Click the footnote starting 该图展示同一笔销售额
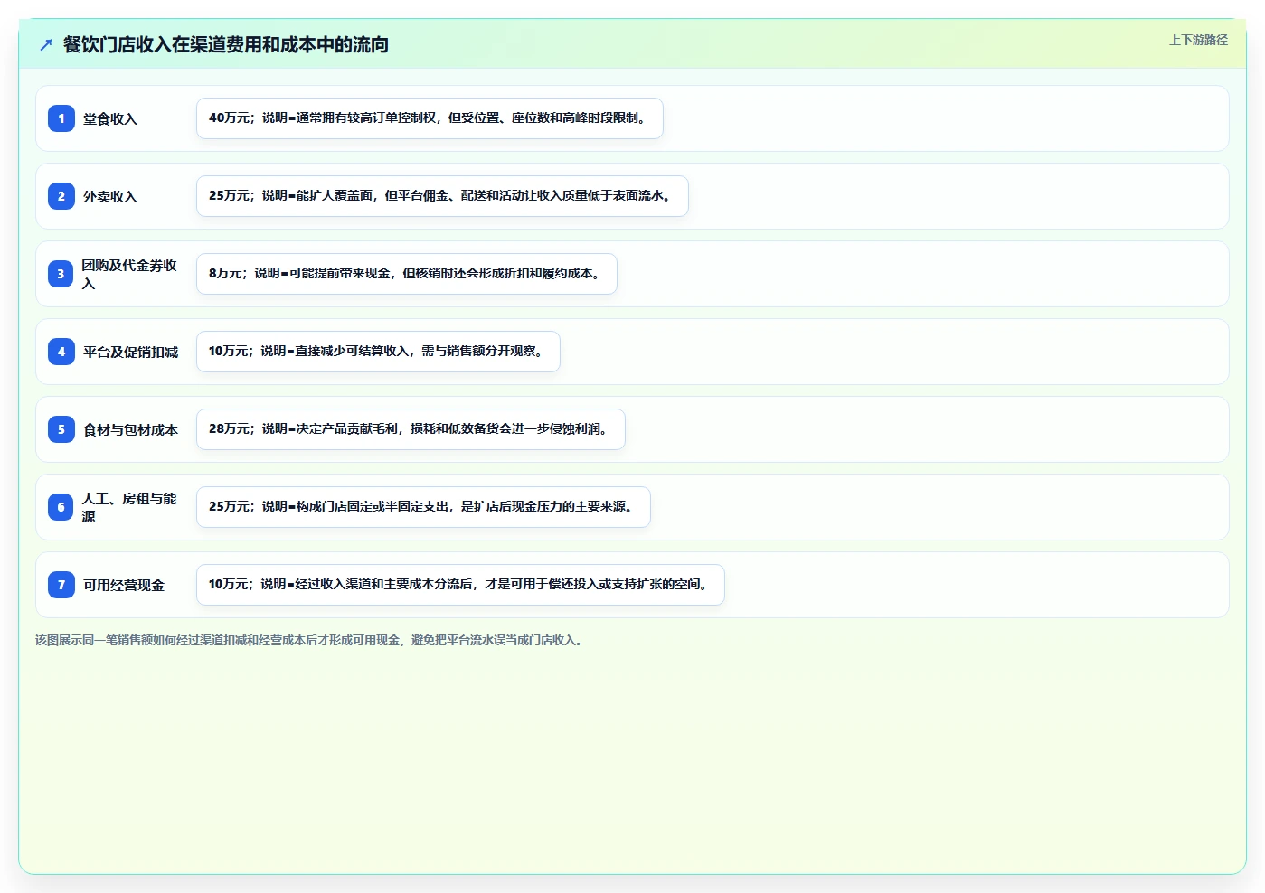Viewport: 1265px width, 893px height. pyautogui.click(x=311, y=640)
